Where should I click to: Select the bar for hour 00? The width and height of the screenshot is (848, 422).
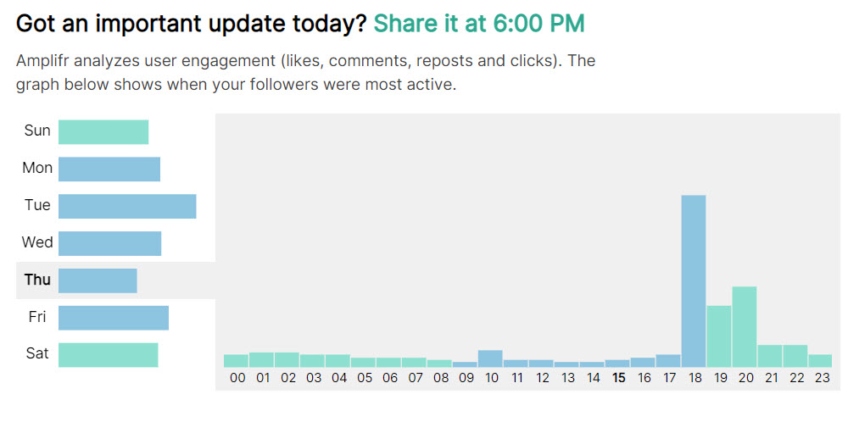pyautogui.click(x=237, y=360)
